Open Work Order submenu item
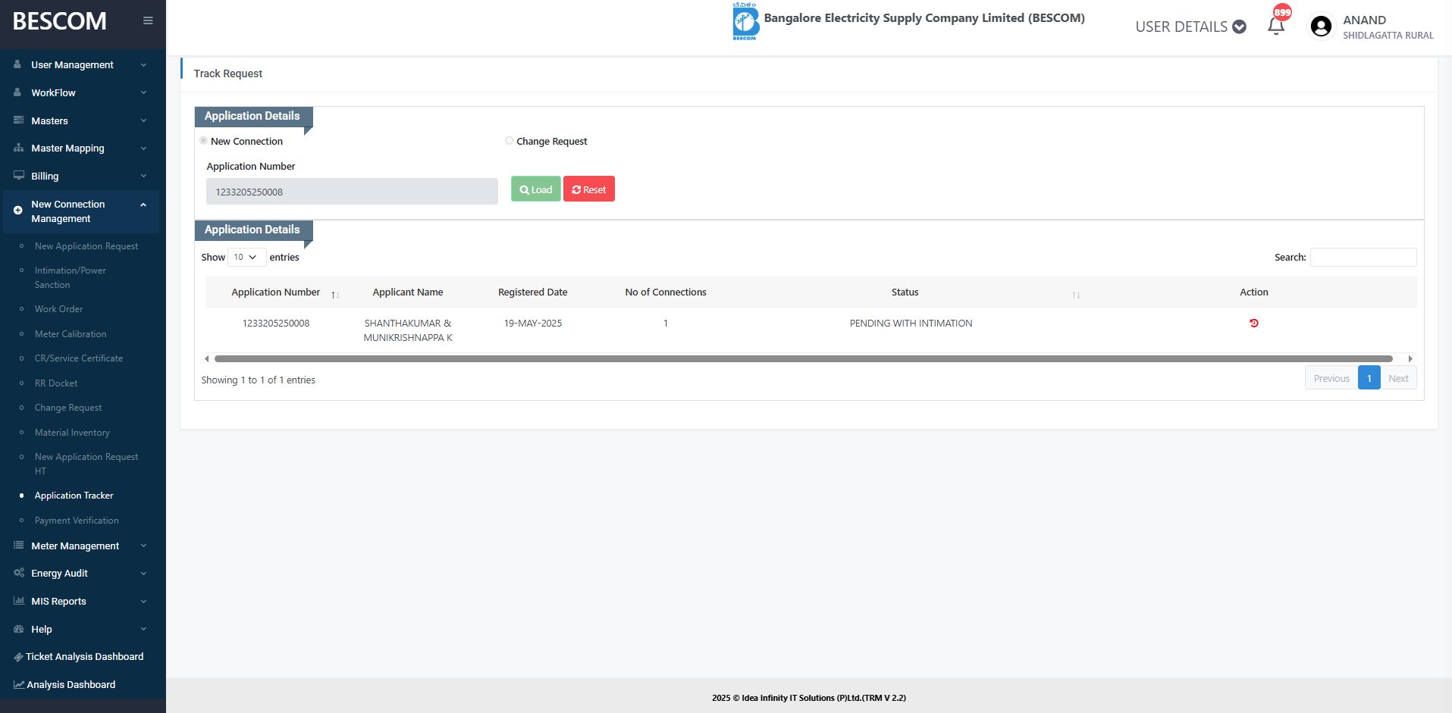 pos(58,309)
